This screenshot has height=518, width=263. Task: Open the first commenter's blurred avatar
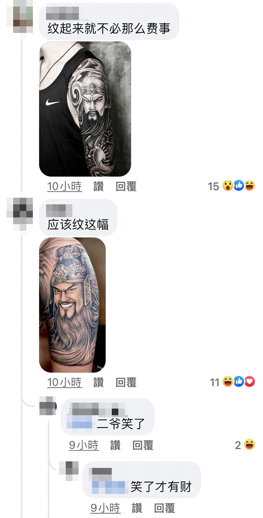20,16
